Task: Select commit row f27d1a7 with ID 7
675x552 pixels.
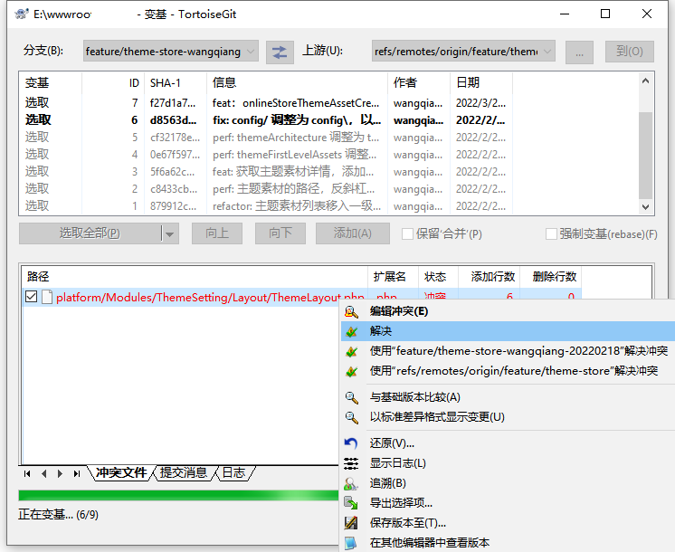Action: tap(266, 103)
